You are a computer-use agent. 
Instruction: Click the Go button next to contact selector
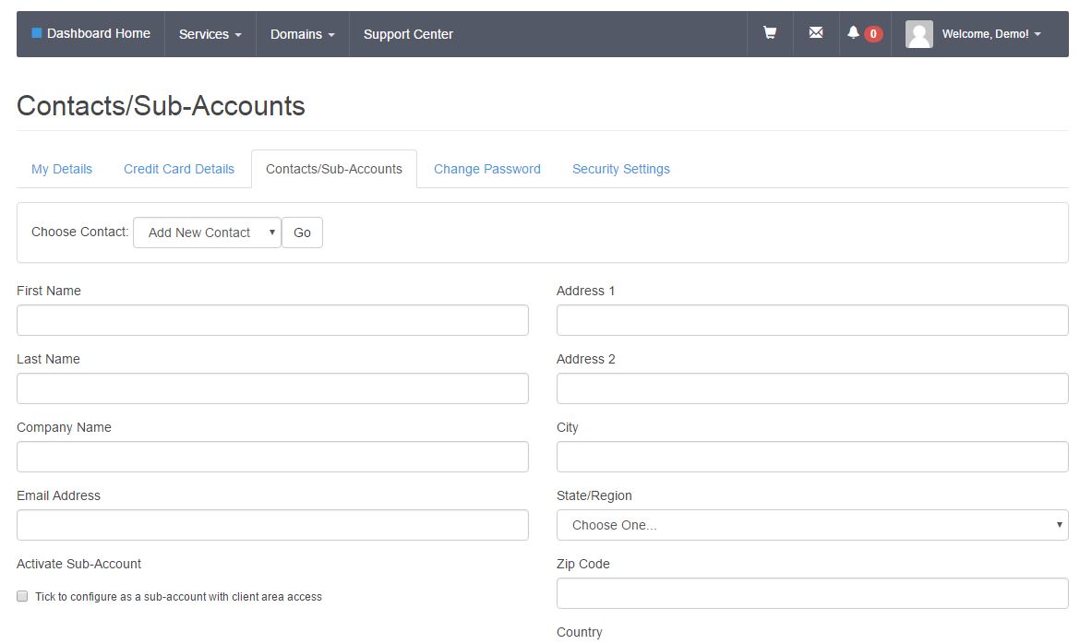pyautogui.click(x=302, y=233)
